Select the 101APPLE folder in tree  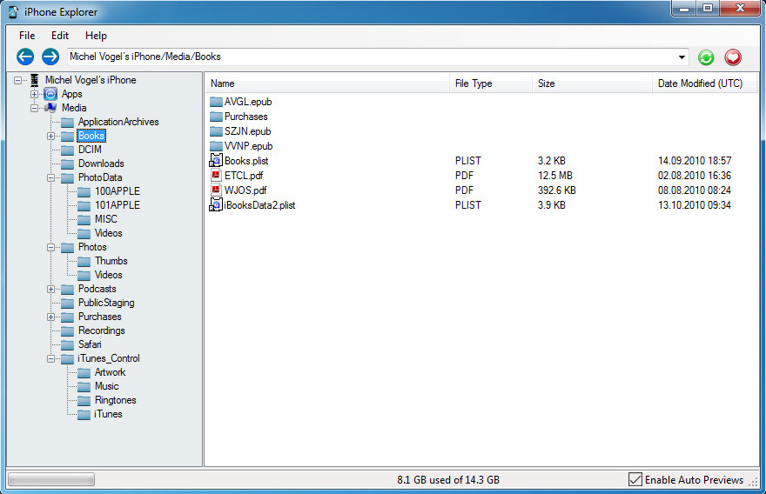118,205
